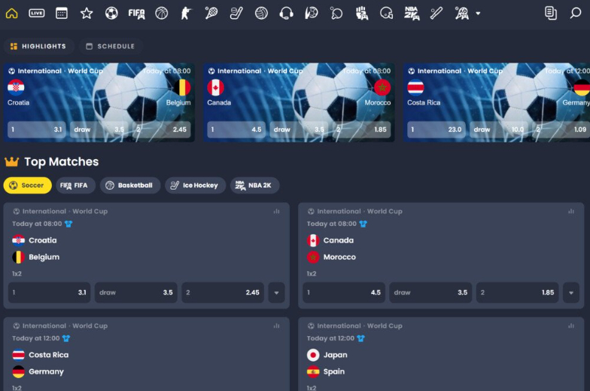Click International World Cup label on Japan card

click(x=360, y=325)
